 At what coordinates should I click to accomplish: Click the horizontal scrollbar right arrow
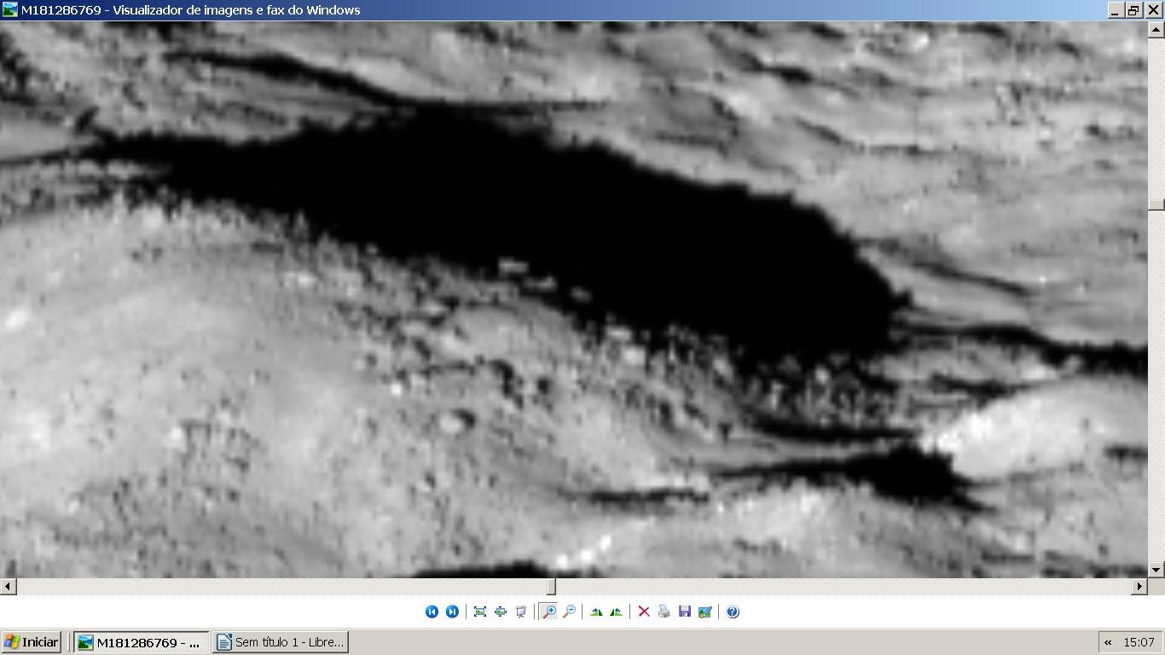coord(1139,587)
